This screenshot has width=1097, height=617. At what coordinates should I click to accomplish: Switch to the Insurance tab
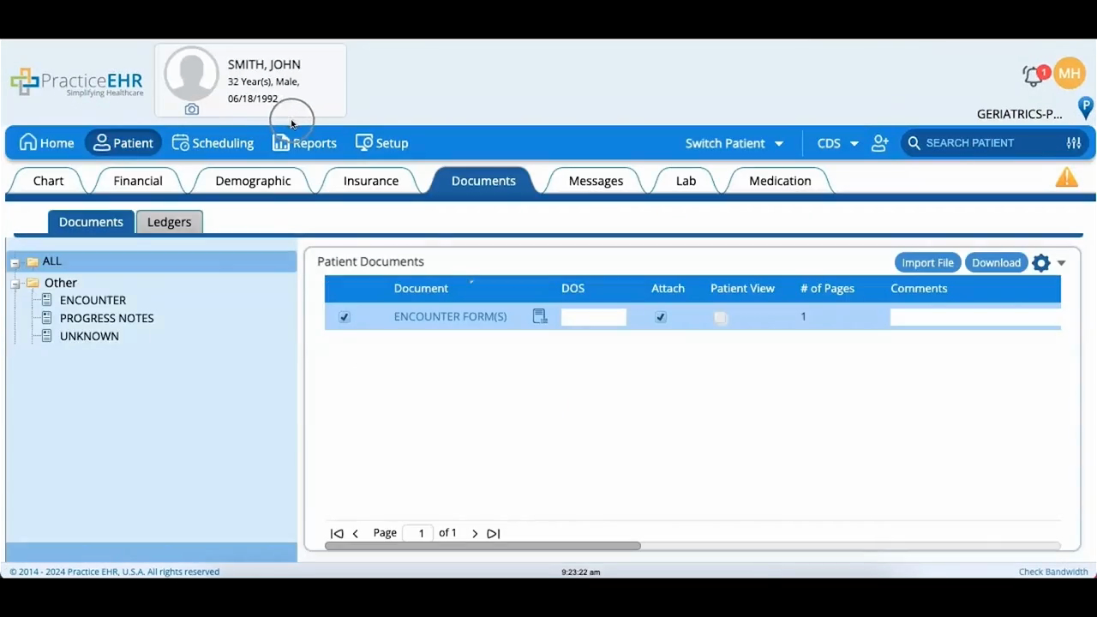tap(371, 181)
